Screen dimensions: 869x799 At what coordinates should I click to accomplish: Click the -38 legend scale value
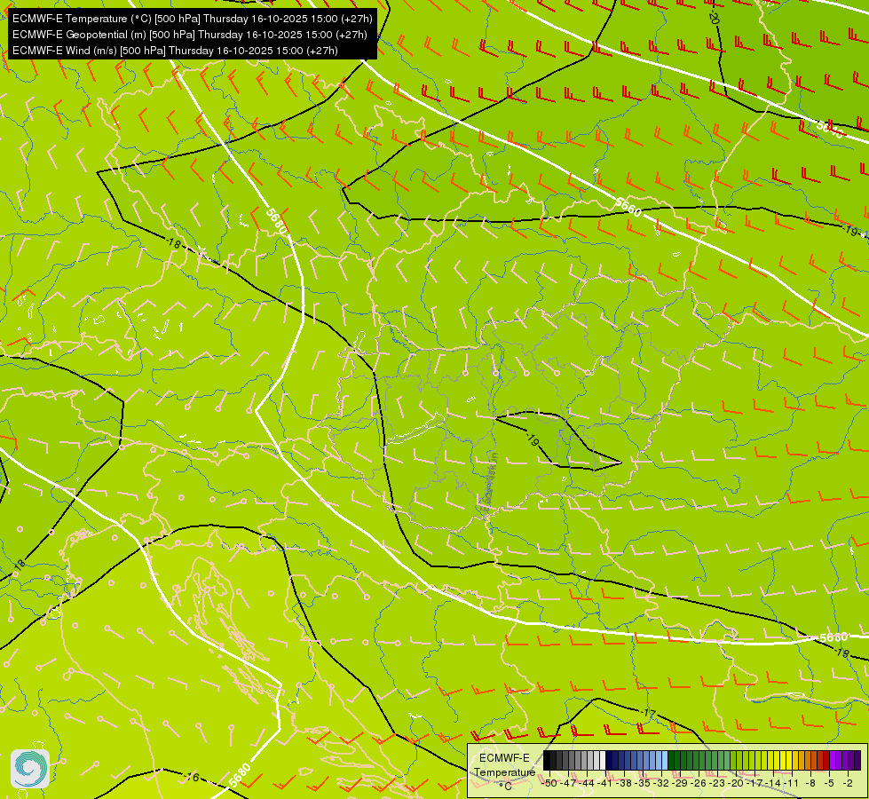623,783
